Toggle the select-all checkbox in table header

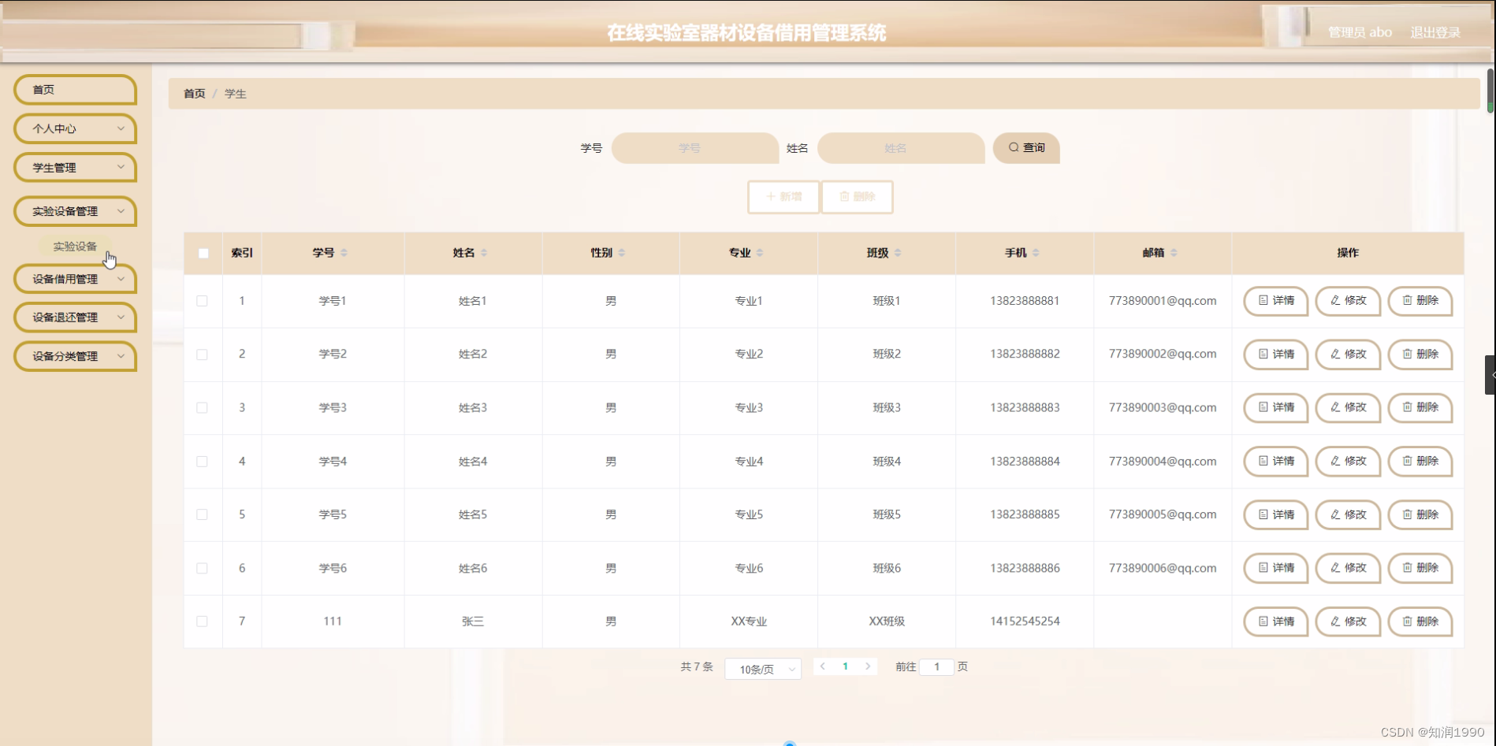pyautogui.click(x=203, y=253)
